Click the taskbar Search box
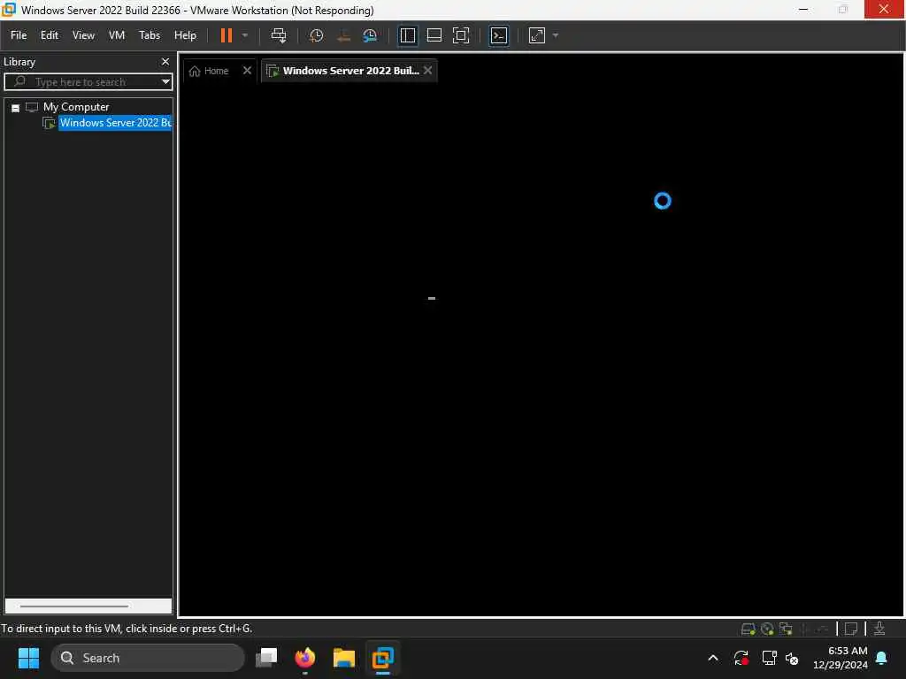Viewport: 906px width, 679px height. click(148, 658)
